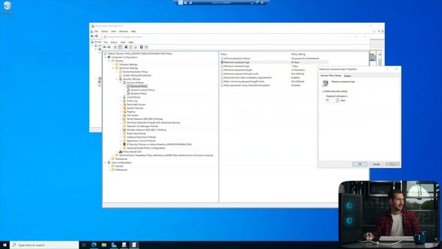Viewport: 442px width, 249px height.
Task: Select Advanced Audit Policy Configuration node
Action: (x=146, y=148)
